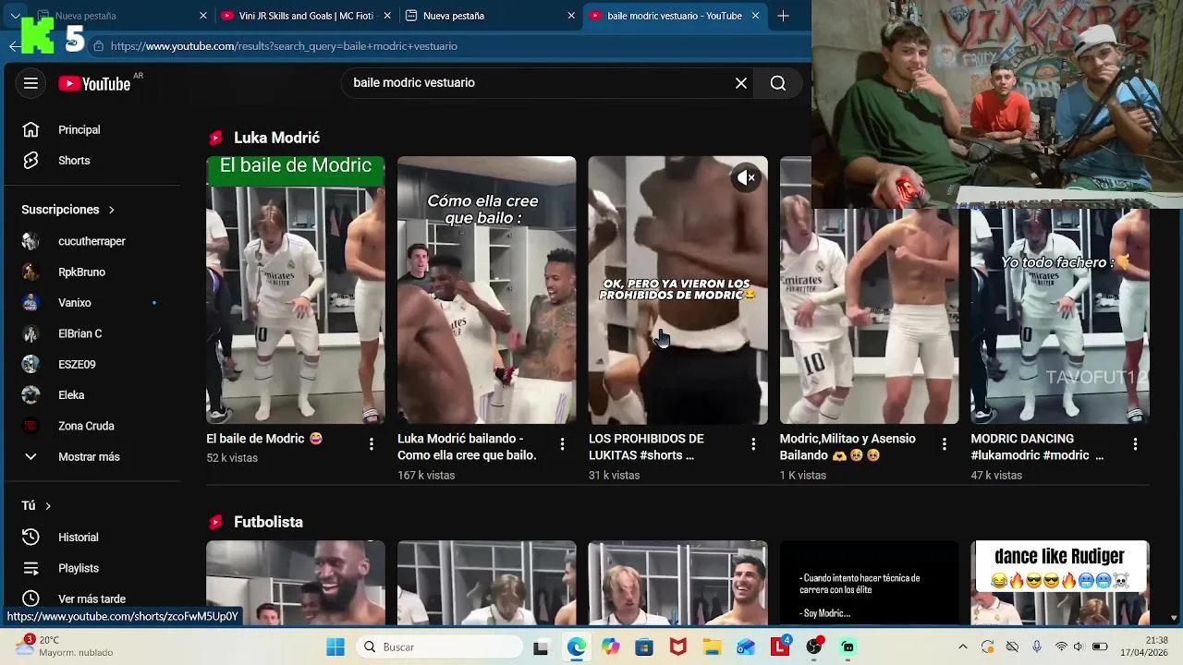Play Yo todo fachero thumbnail
Viewport: 1183px width, 665px height.
point(1060,316)
